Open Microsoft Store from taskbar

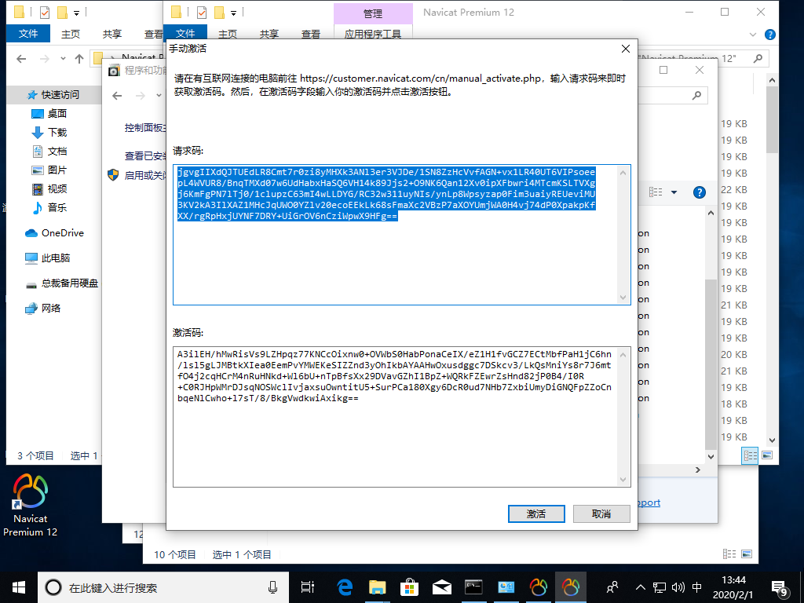[409, 587]
